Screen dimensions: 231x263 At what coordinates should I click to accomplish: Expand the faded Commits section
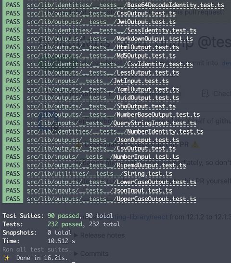pyautogui.click(x=91, y=253)
